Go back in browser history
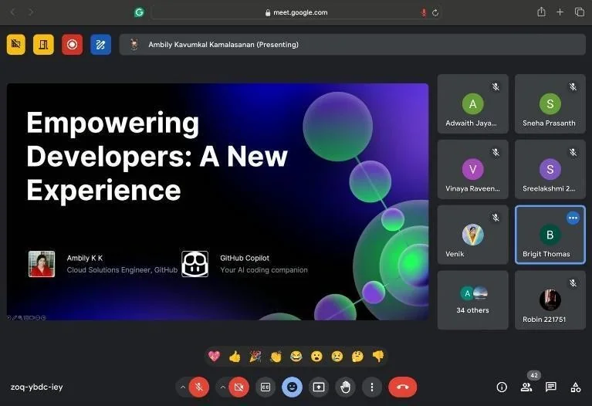Image resolution: width=592 pixels, height=406 pixels. [13, 12]
